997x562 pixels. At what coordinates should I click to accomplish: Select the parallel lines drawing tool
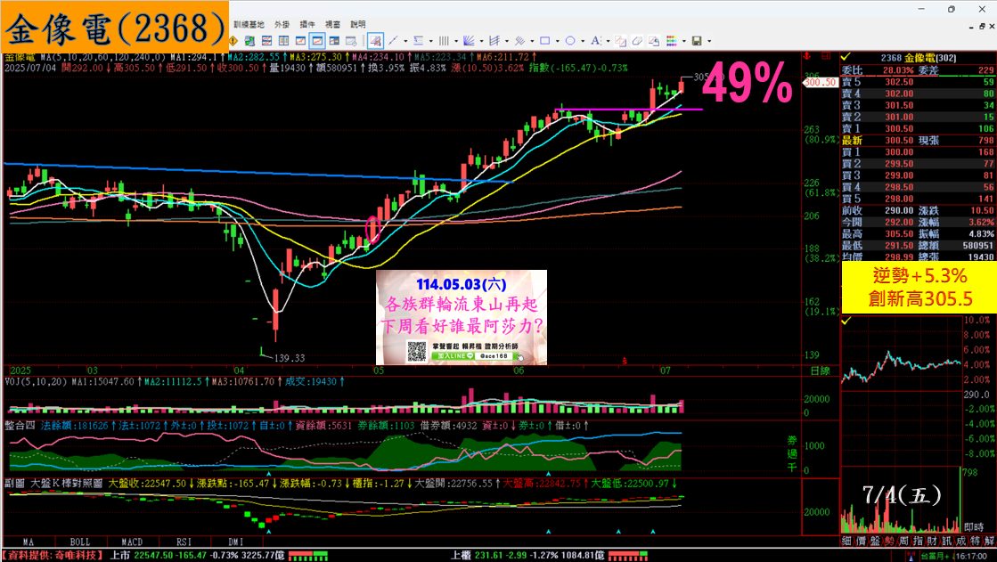point(519,41)
